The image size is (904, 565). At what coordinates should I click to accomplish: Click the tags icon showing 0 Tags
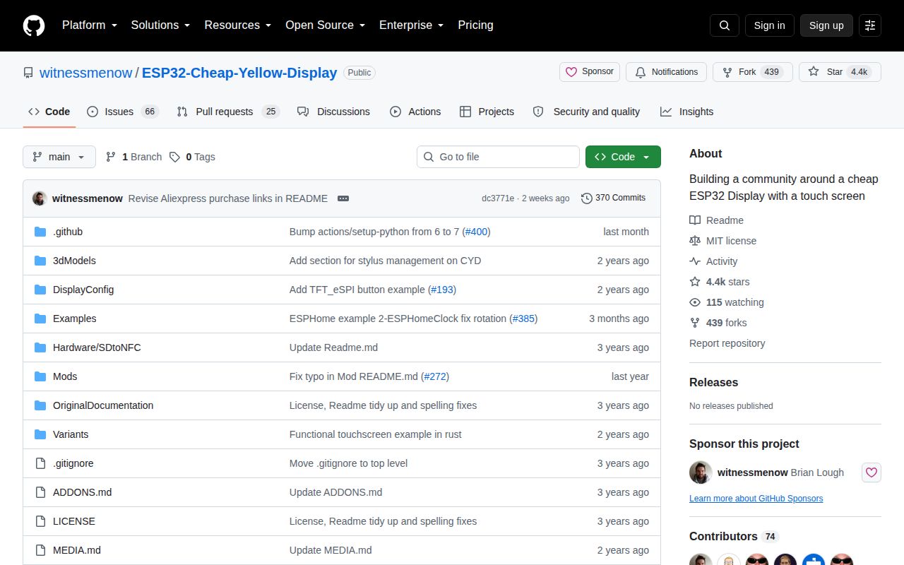click(174, 157)
